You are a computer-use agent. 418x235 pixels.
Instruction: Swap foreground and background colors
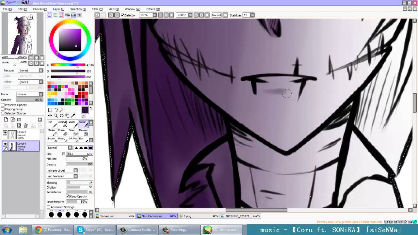click(x=91, y=109)
